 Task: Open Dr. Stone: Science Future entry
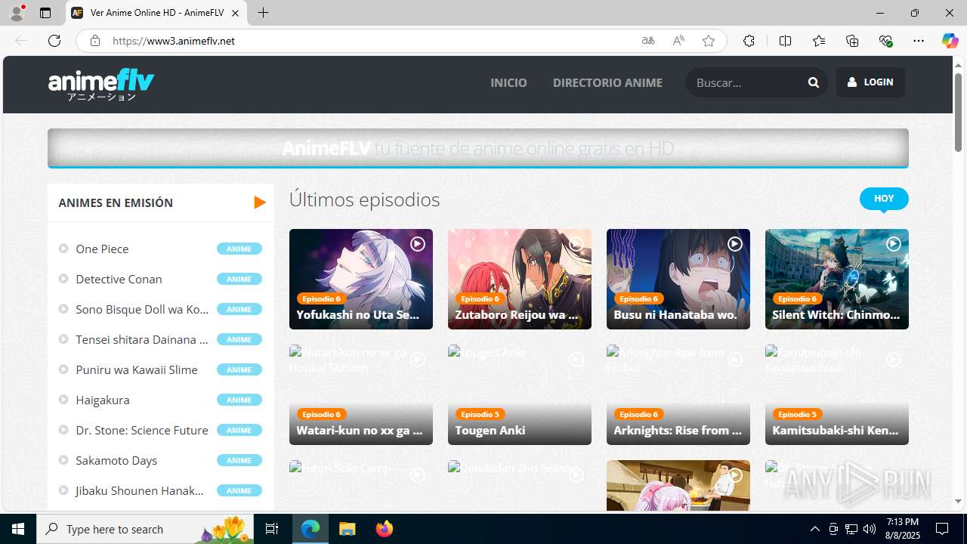pyautogui.click(x=142, y=430)
